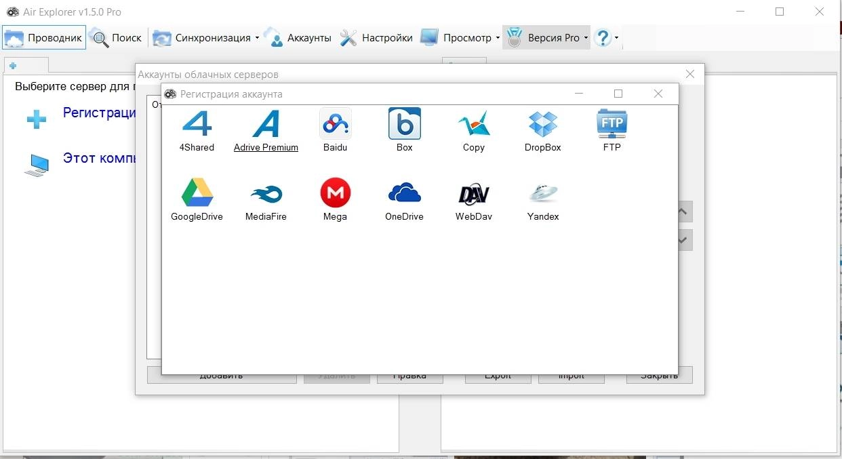Click the Версия Pro button
This screenshot has width=842, height=459.
click(x=542, y=38)
